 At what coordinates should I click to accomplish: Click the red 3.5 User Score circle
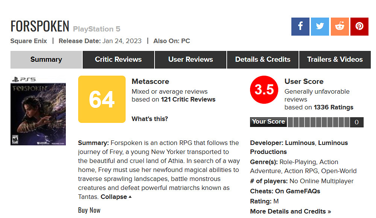(x=264, y=90)
